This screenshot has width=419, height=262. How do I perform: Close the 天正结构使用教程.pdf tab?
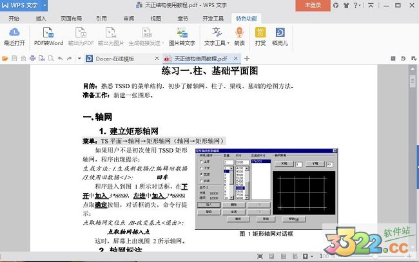[235, 58]
